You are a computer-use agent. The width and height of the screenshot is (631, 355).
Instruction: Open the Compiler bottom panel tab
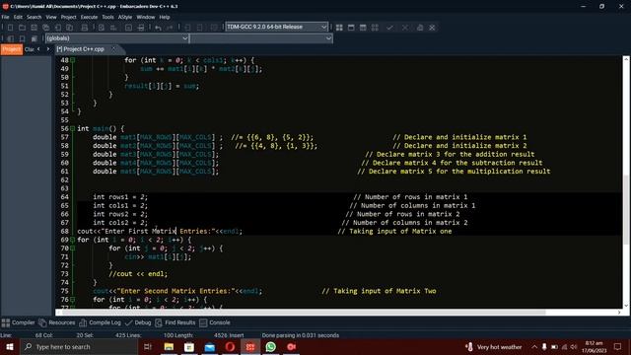coord(19,322)
